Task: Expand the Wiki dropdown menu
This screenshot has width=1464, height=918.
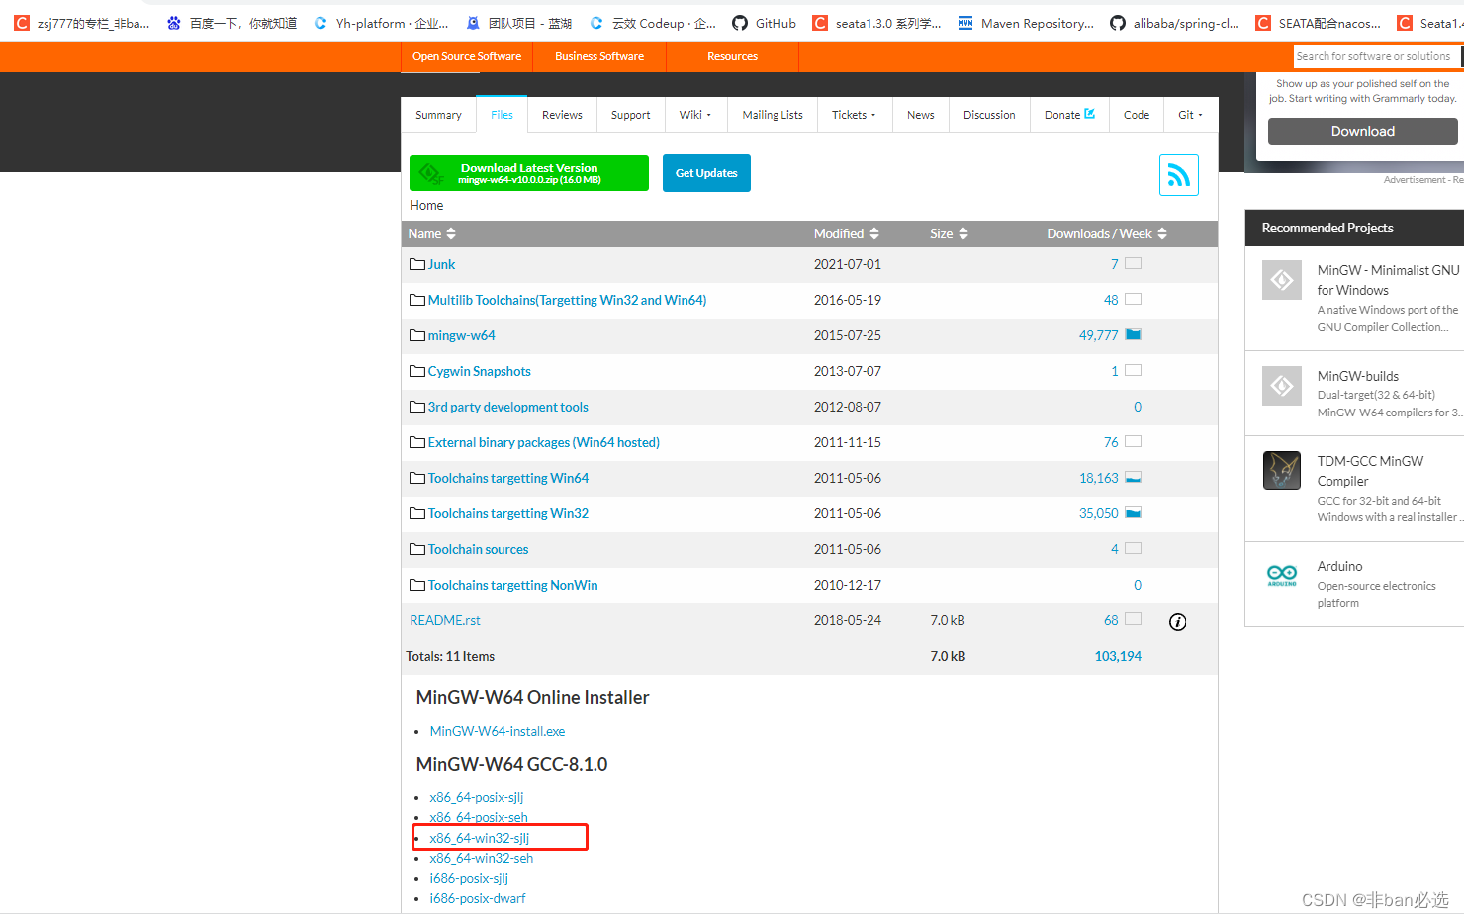Action: (695, 115)
